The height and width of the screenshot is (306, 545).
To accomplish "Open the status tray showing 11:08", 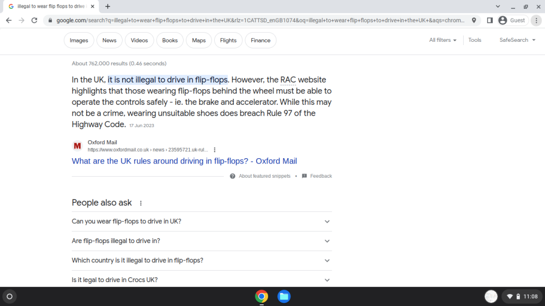I will coord(523,296).
